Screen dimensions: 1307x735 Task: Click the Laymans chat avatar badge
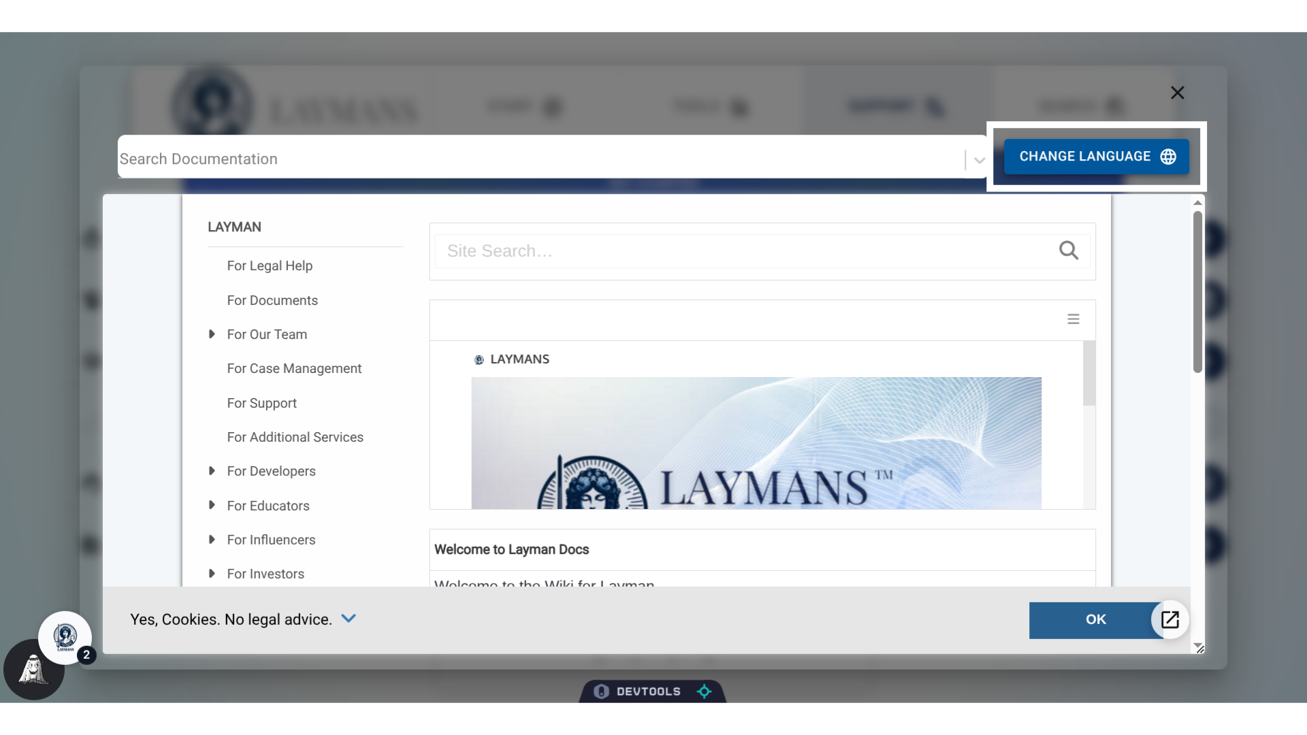[x=65, y=638]
